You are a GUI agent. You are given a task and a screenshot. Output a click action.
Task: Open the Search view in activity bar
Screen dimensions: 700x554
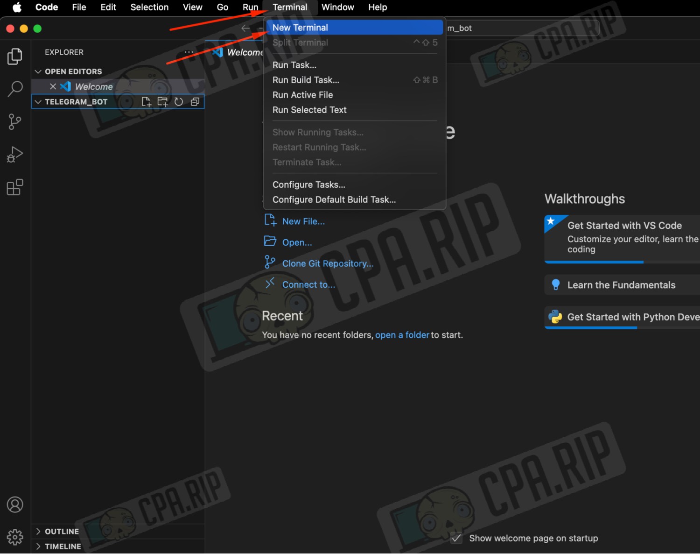tap(15, 88)
